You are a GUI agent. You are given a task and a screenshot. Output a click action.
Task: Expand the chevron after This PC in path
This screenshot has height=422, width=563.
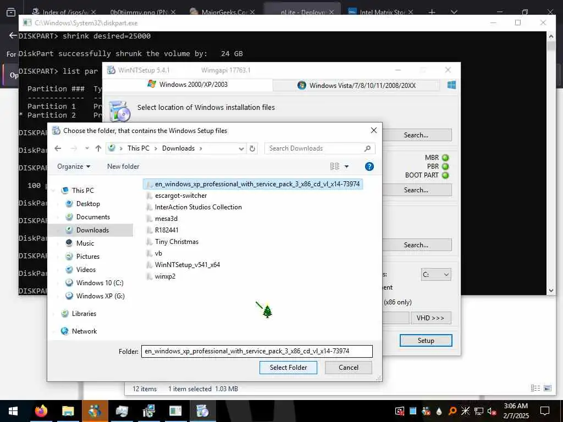(x=156, y=148)
